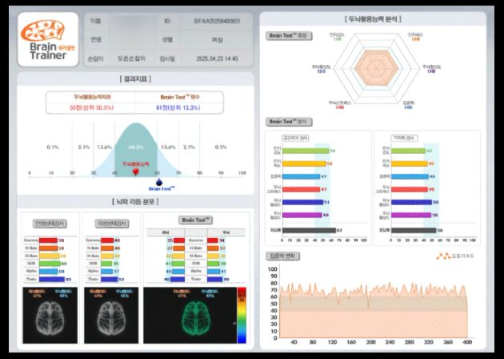Select the 오른손잡이 handedness value
The width and height of the screenshot is (504, 359).
click(131, 58)
